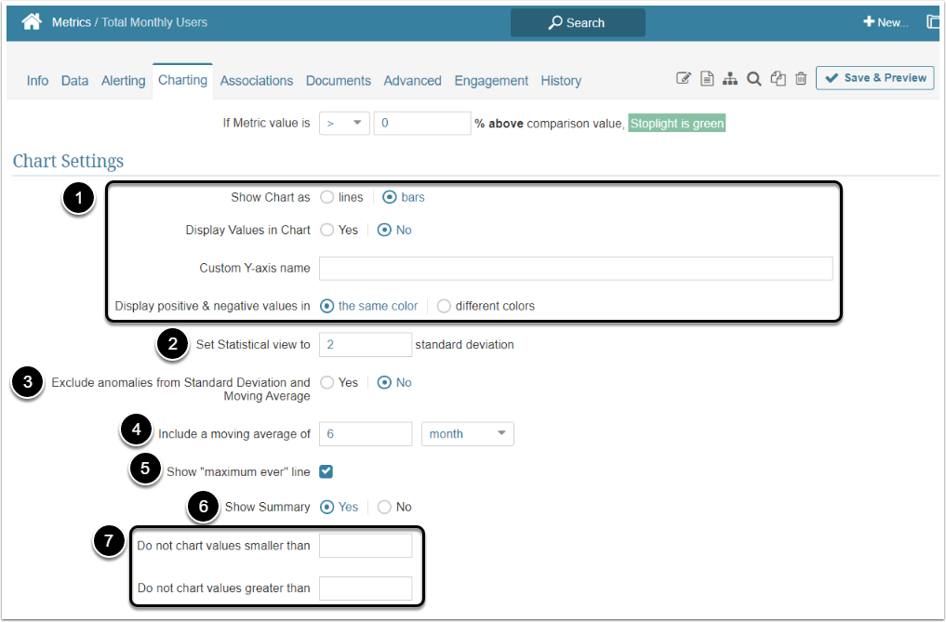Click Do not chart values smaller than field
The width and height of the screenshot is (946, 622).
(366, 546)
